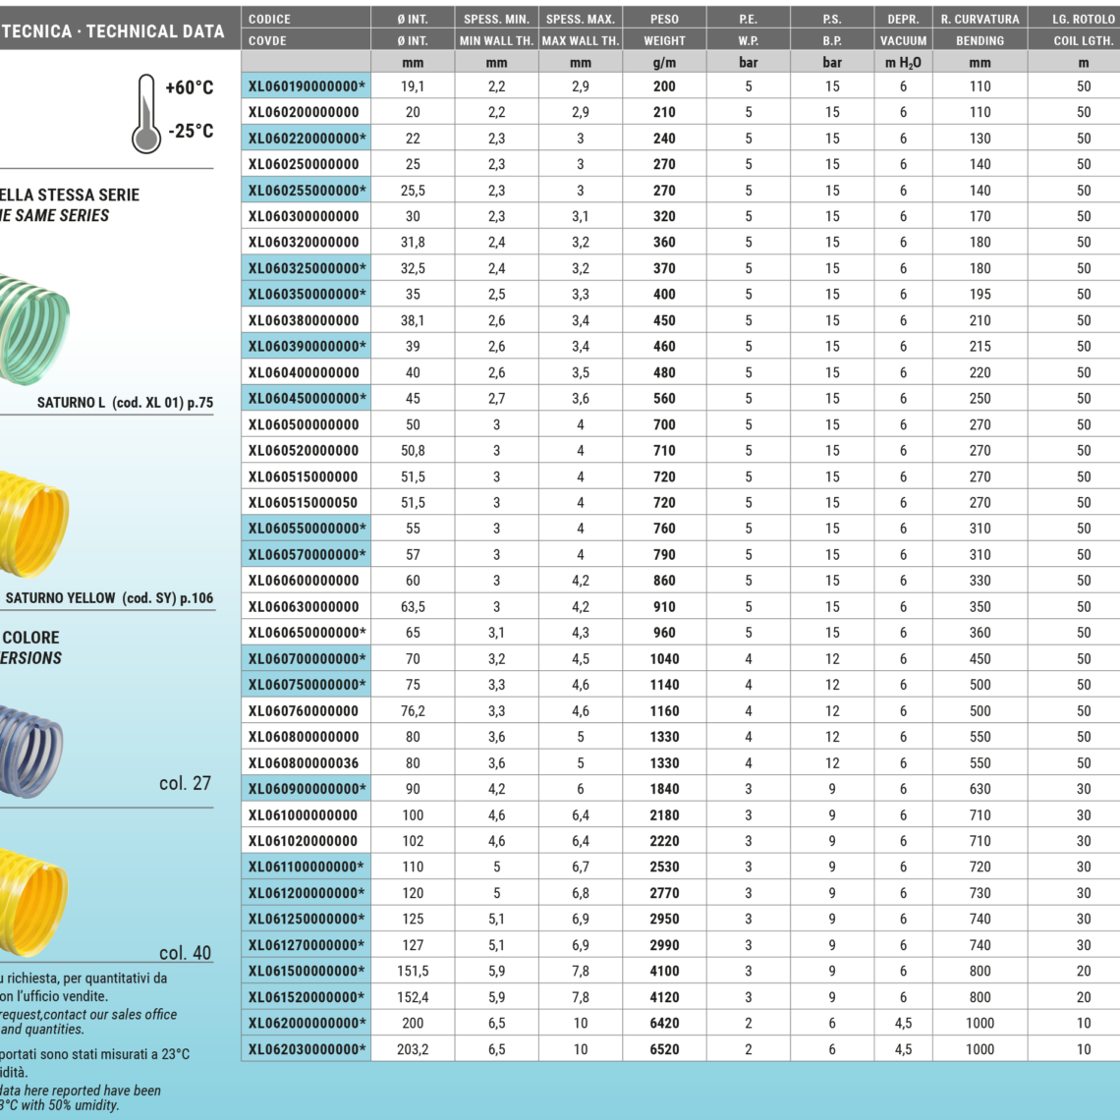The height and width of the screenshot is (1120, 1120).
Task: Click the LG. ROTOLO column header
Action: [x=1083, y=19]
